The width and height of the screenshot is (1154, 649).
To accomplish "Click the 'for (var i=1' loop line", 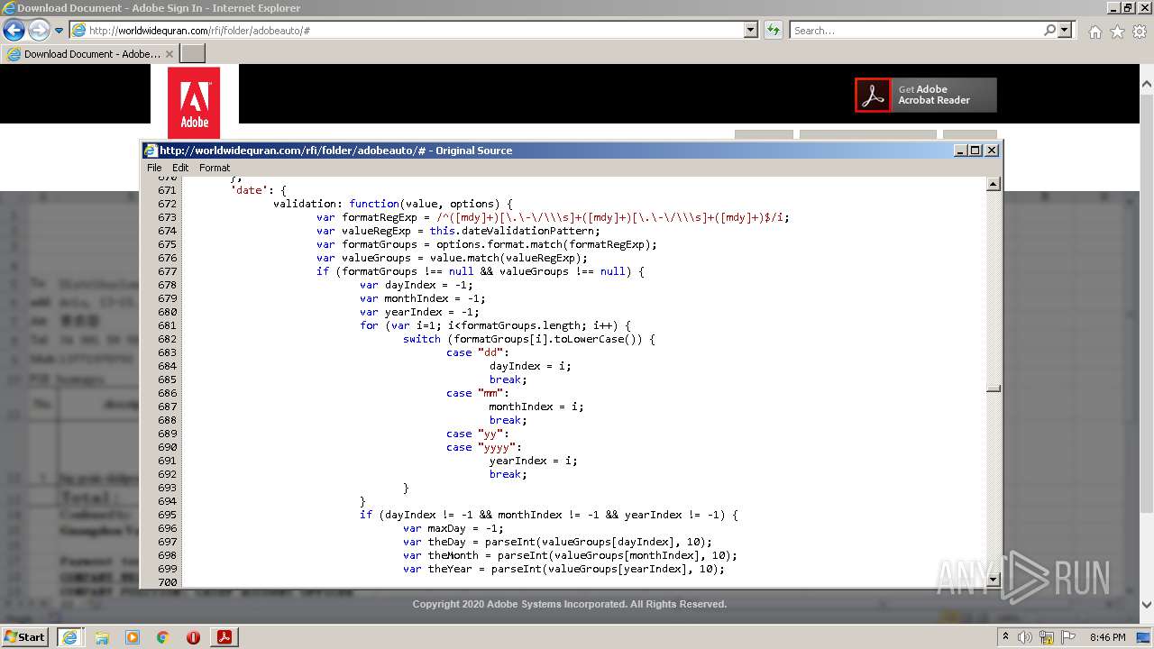I will (x=495, y=325).
